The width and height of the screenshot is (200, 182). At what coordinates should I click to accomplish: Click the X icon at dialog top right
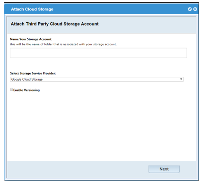[195, 9]
